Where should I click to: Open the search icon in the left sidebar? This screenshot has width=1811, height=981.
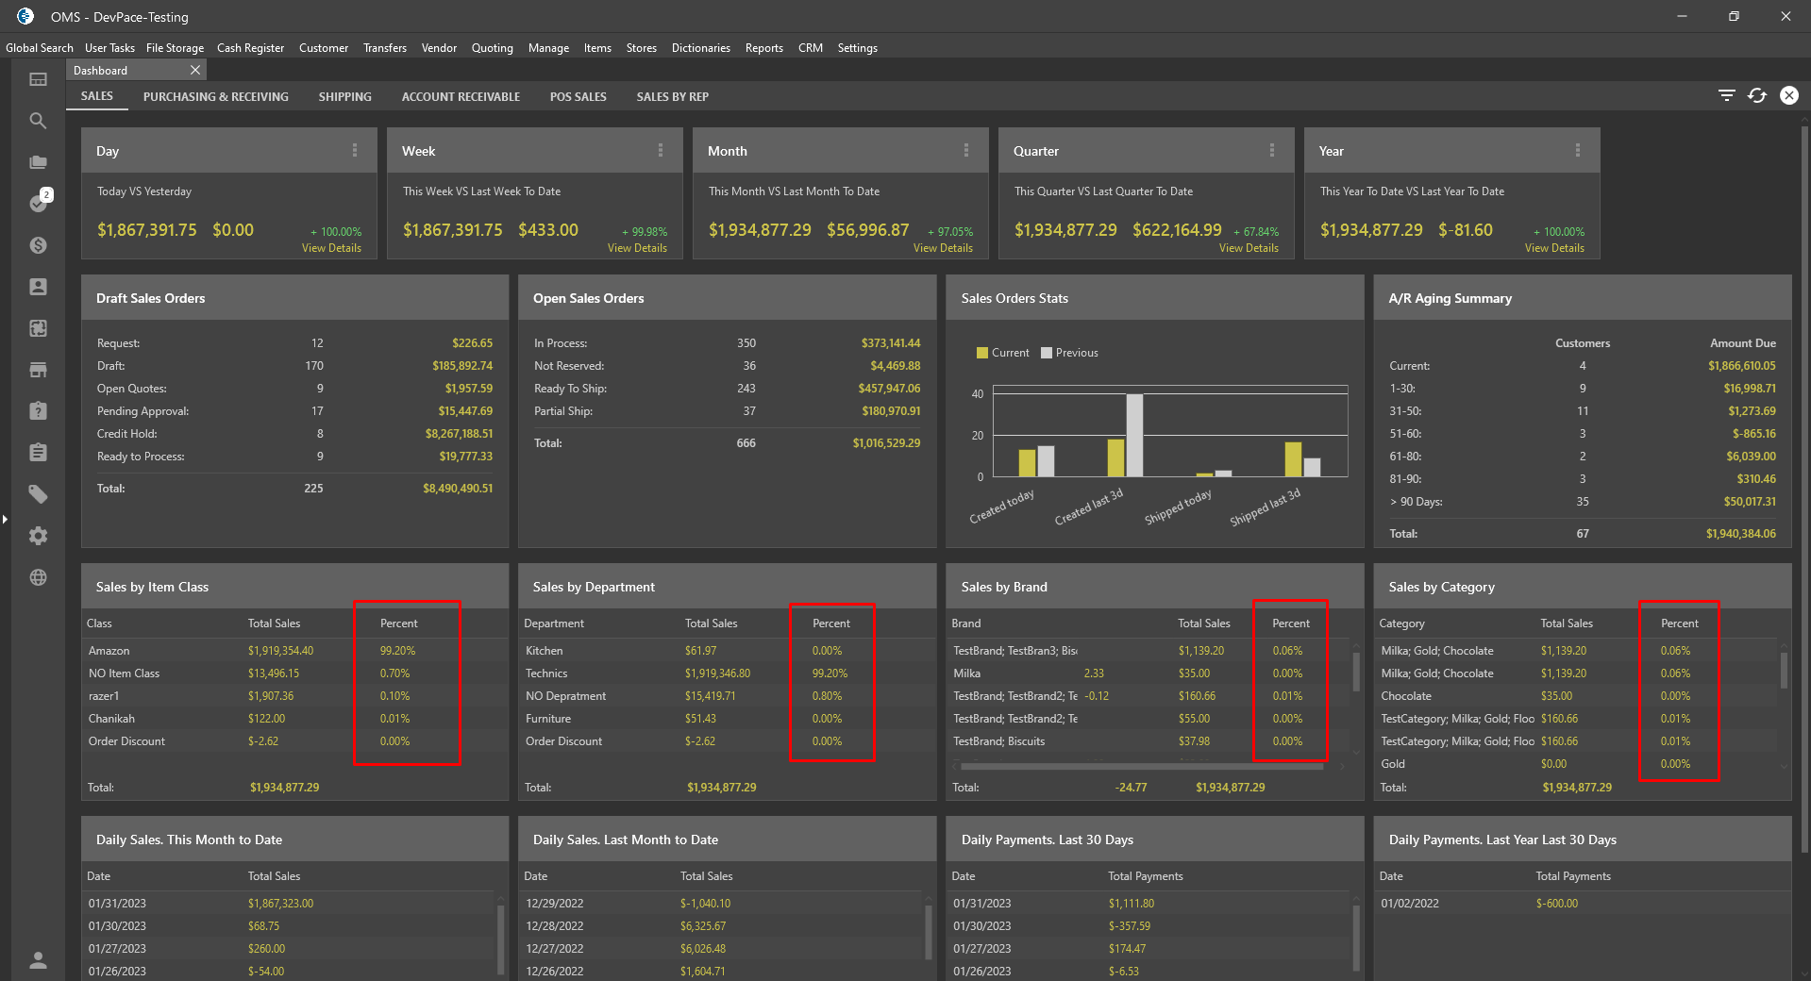pyautogui.click(x=38, y=121)
